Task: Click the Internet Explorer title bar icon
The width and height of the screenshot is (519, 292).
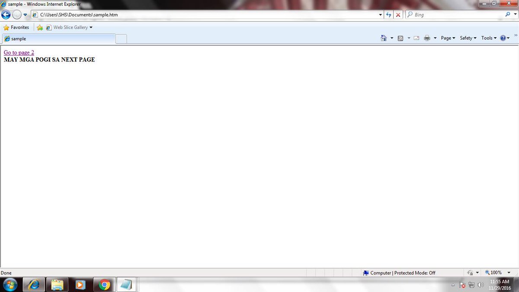Action: 4,4
